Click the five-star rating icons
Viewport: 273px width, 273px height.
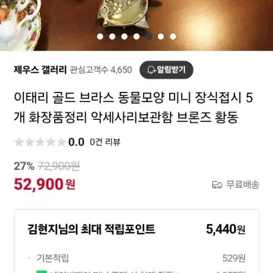tap(40, 142)
